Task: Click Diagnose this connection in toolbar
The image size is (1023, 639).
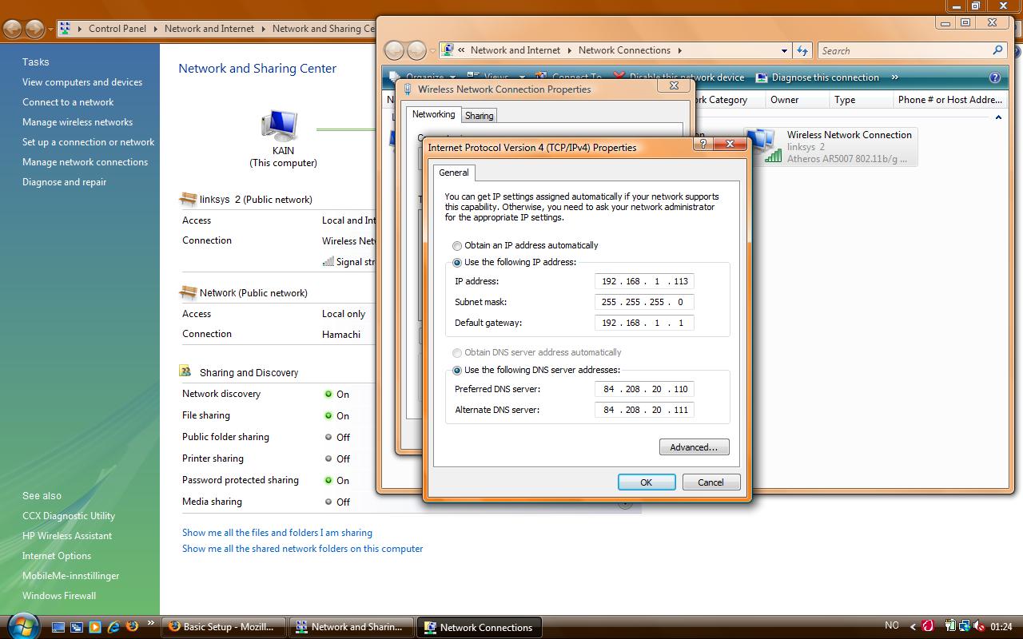Action: pyautogui.click(x=817, y=77)
